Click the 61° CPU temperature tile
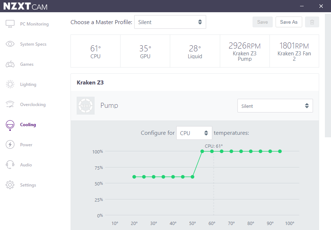The height and width of the screenshot is (230, 331). (x=95, y=51)
